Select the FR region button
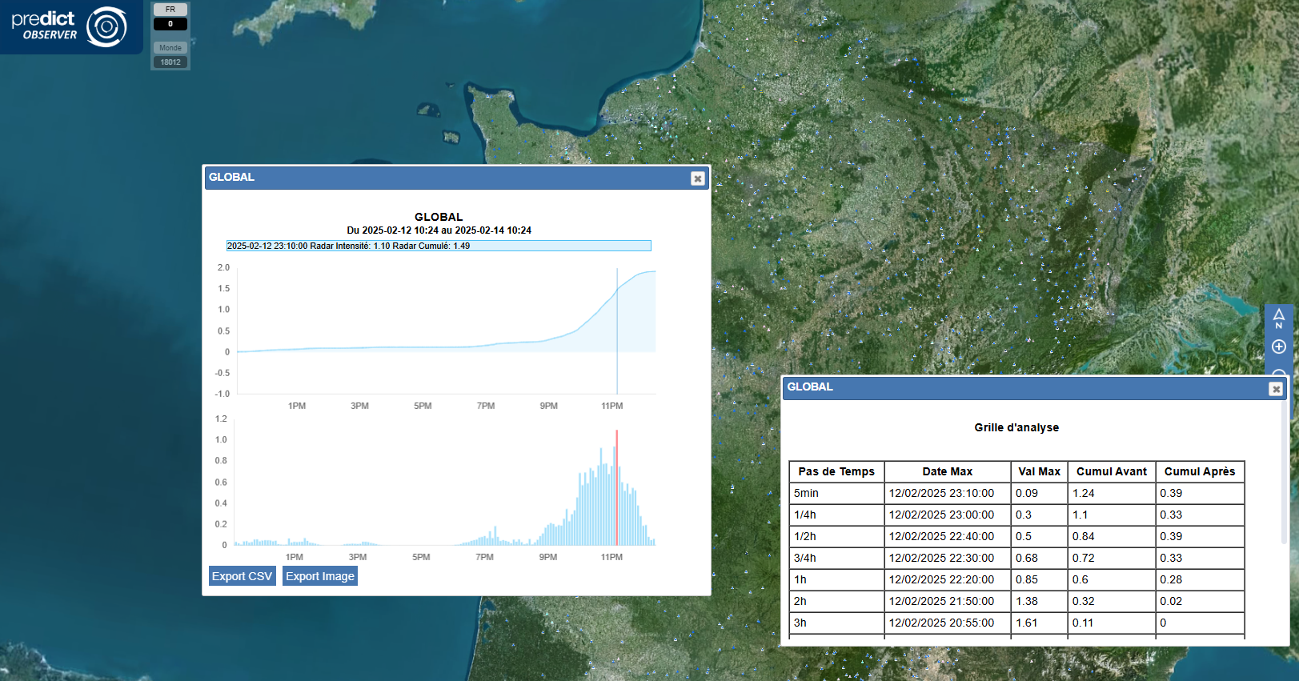The height and width of the screenshot is (681, 1299). (170, 10)
